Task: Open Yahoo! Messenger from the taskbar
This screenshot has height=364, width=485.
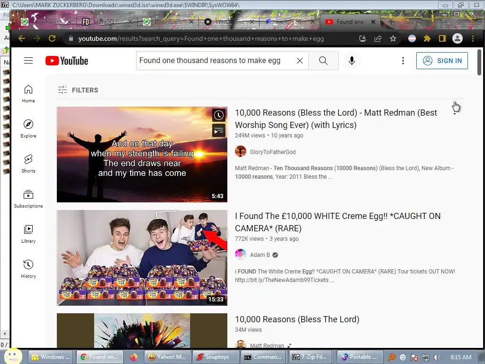Action: tap(167, 357)
